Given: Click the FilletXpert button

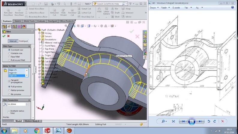Looking at the screenshot, I should 23,41.
